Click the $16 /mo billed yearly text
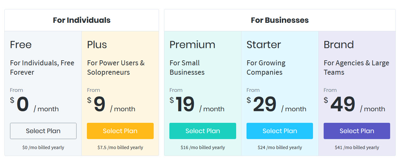 coord(203,147)
